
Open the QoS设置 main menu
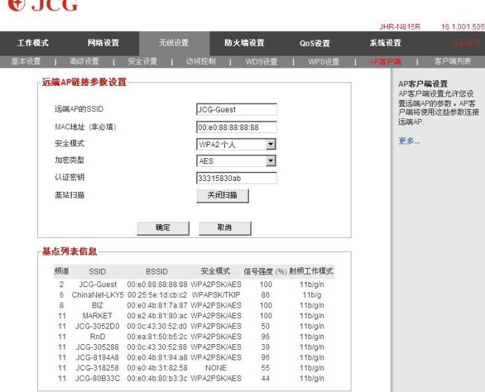[x=314, y=43]
